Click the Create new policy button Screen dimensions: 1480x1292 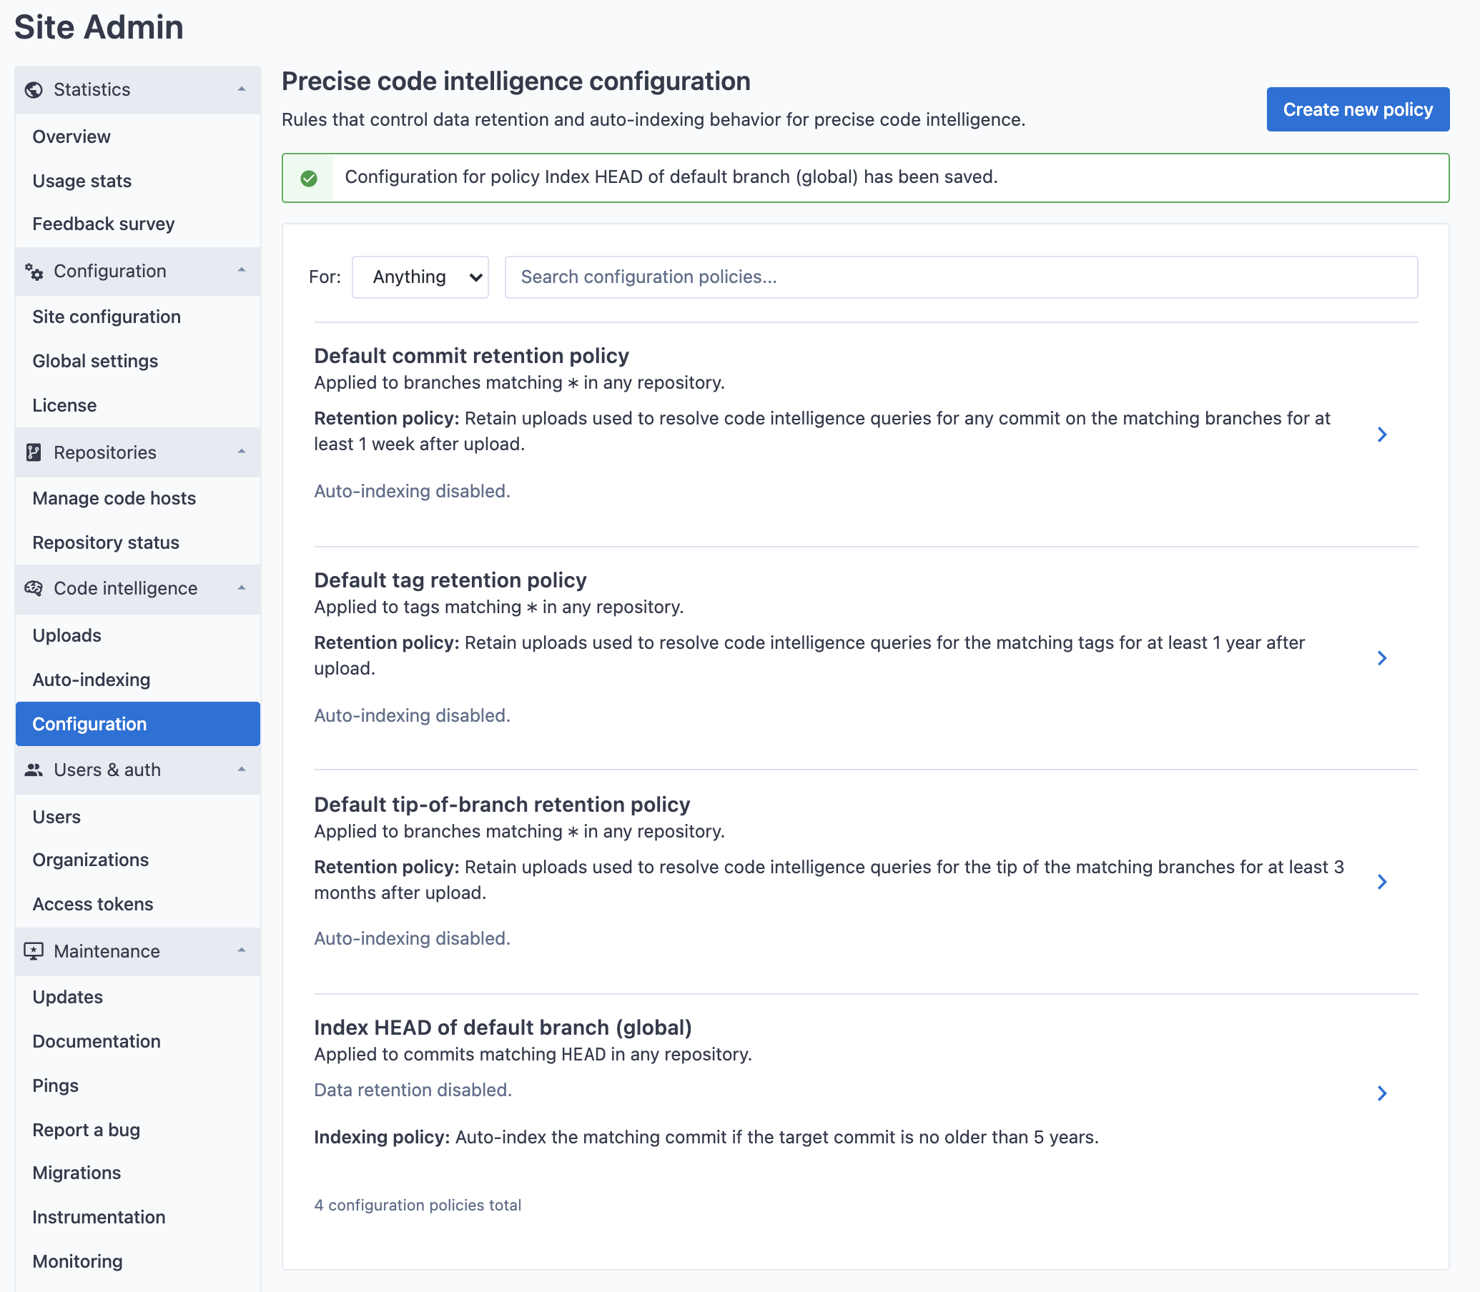pyautogui.click(x=1358, y=109)
